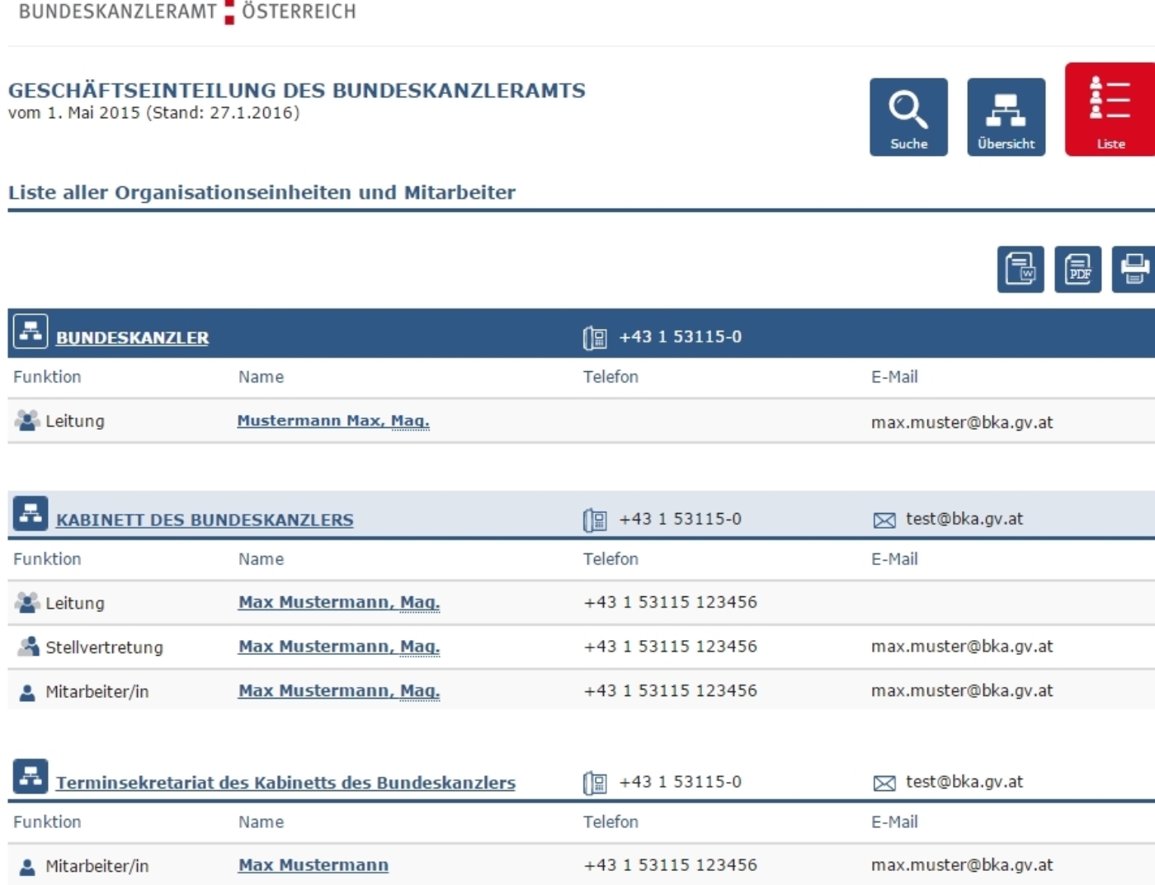Click max.muster@bka.gv.at in Bundeskanzler Leitung row
The height and width of the screenshot is (885, 1155).
[962, 422]
